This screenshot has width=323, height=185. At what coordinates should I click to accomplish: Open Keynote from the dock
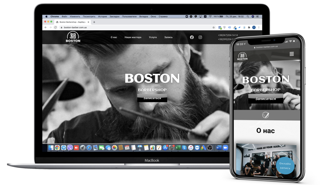tap(140, 148)
